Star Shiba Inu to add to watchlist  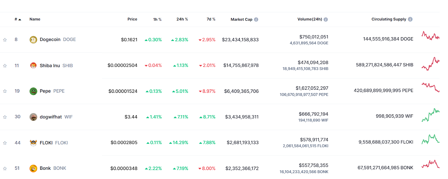[x=5, y=66]
